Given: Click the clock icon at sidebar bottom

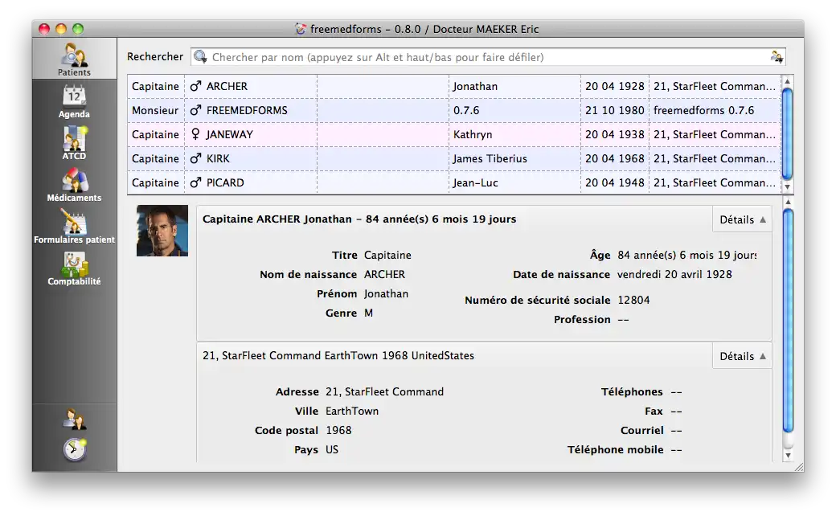Looking at the screenshot, I should (x=75, y=449).
